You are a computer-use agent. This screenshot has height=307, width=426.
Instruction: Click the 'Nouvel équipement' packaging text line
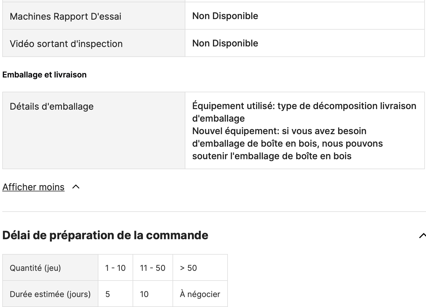coord(279,131)
